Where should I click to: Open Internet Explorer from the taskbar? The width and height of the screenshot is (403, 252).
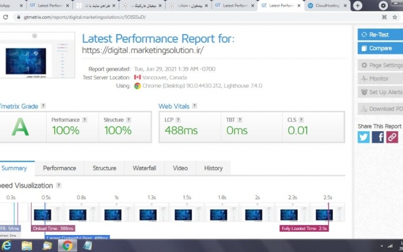point(6,246)
